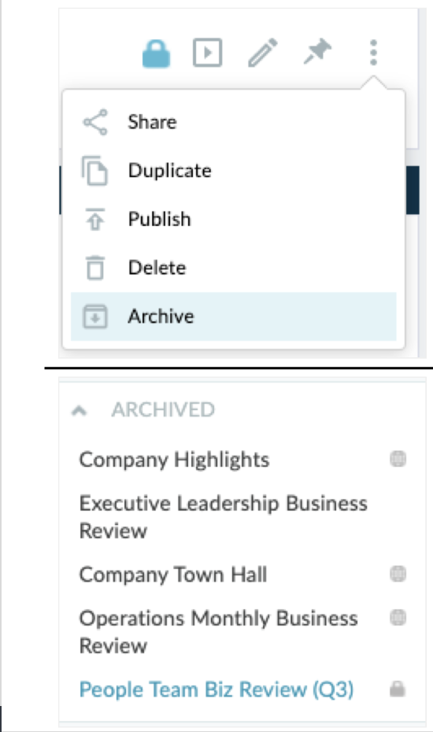Click the Delete trash icon
The image size is (433, 732).
[x=95, y=268]
